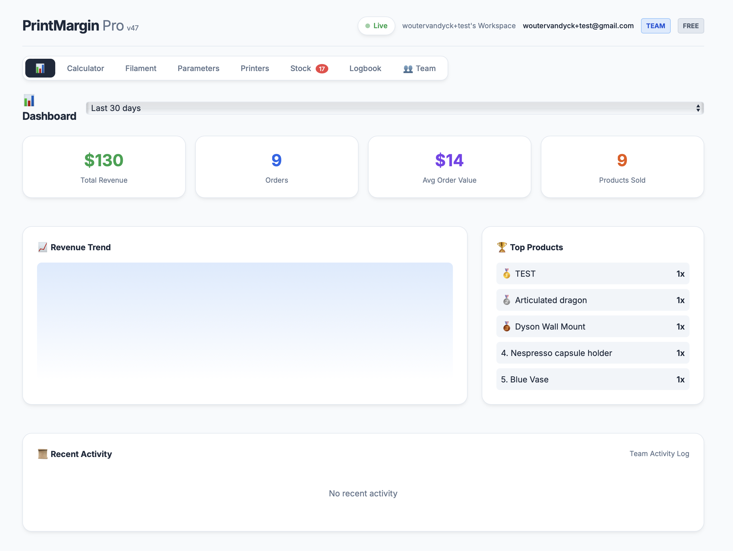Open the Team Activity Log link
Screen dimensions: 733x551
pyautogui.click(x=659, y=454)
